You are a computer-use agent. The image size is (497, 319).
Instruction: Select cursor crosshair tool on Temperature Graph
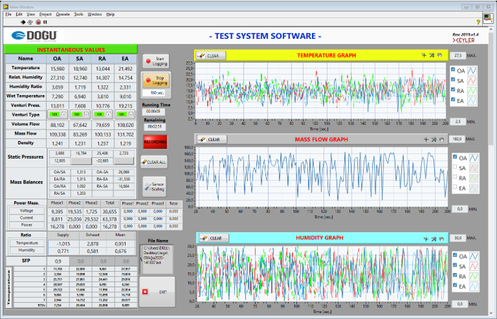(424, 55)
